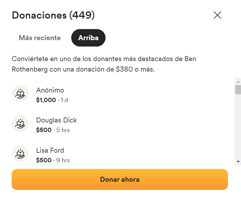241x203 pixels.
Task: Close the Donaciones dialog with the X
Action: pyautogui.click(x=217, y=15)
